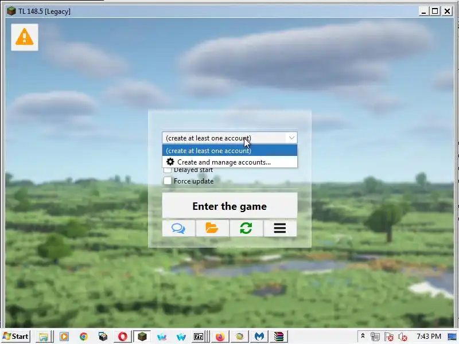Open the blue chat bubbles support button
459x344 pixels.
pos(178,228)
